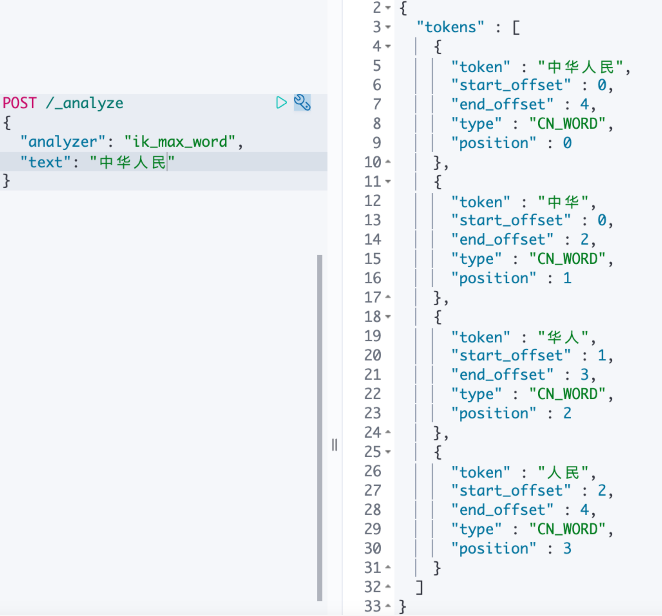The image size is (662, 616).
Task: Click the request's closing curly brace
Action: (7, 181)
